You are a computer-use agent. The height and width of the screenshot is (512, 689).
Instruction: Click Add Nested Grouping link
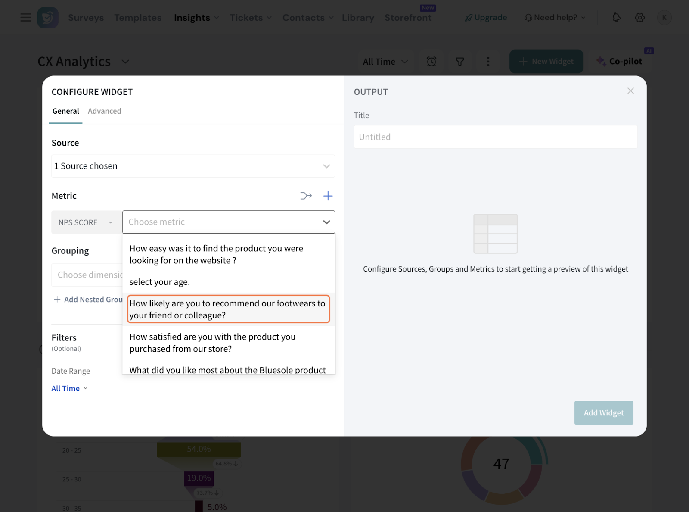click(x=88, y=300)
